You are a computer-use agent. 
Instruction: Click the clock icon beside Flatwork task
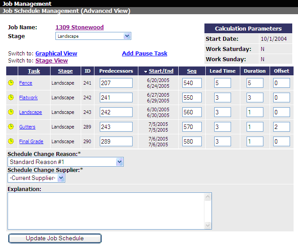[x=11, y=98]
